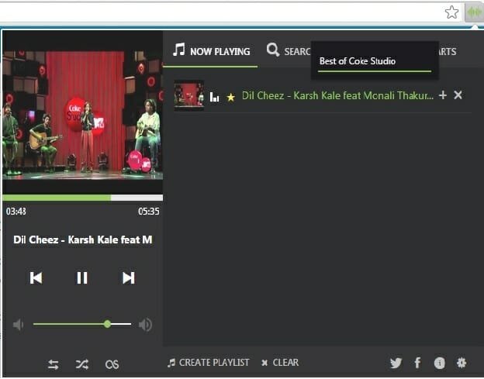The width and height of the screenshot is (484, 379).
Task: Switch to the Now Playing tab
Action: [x=211, y=51]
